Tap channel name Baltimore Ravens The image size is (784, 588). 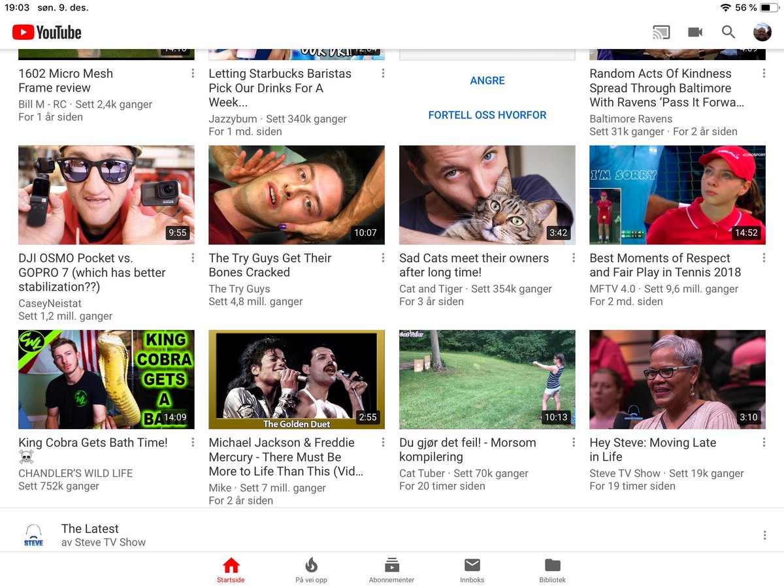click(630, 119)
